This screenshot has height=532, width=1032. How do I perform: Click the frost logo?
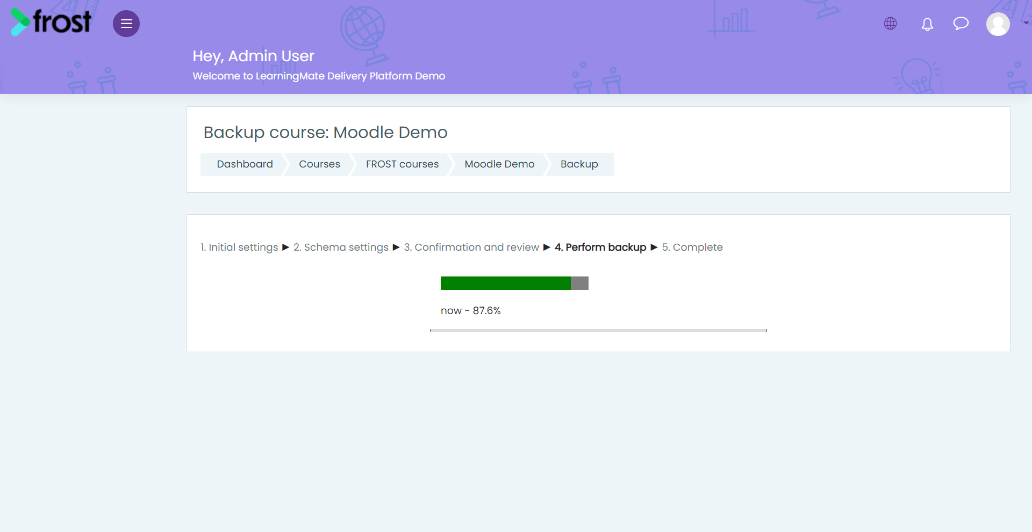(x=51, y=22)
